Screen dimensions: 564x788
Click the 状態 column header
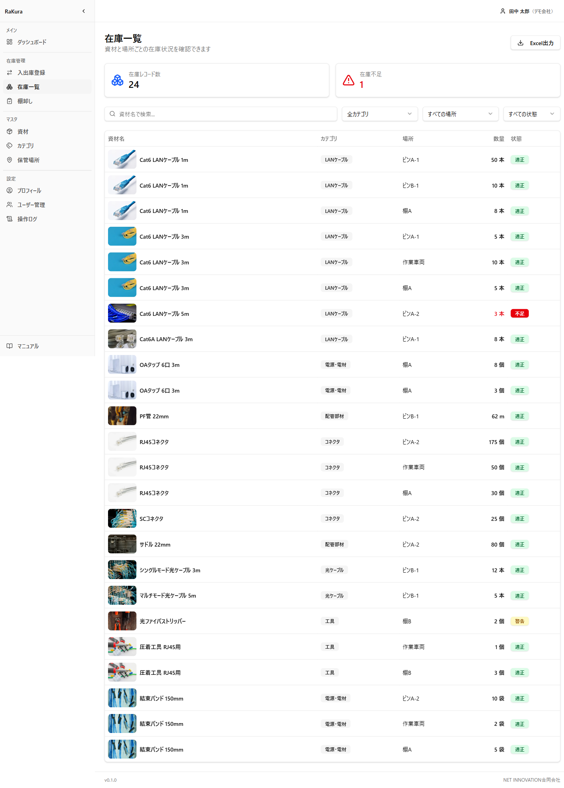click(x=516, y=139)
